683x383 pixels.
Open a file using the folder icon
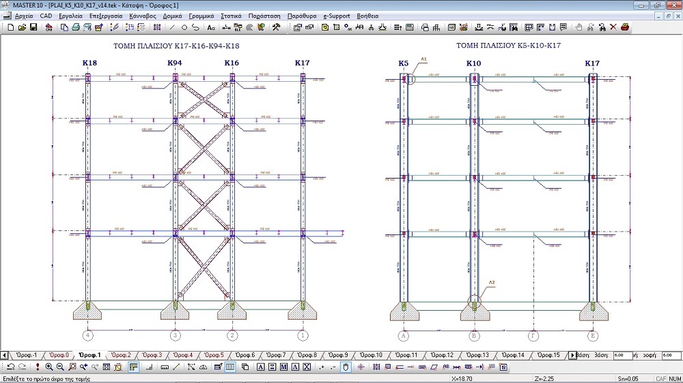point(22,27)
